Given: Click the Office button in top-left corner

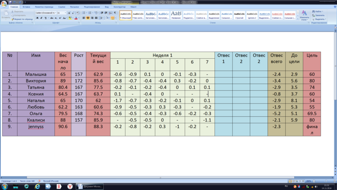Looking at the screenshot, I should pyautogui.click(x=4, y=4).
